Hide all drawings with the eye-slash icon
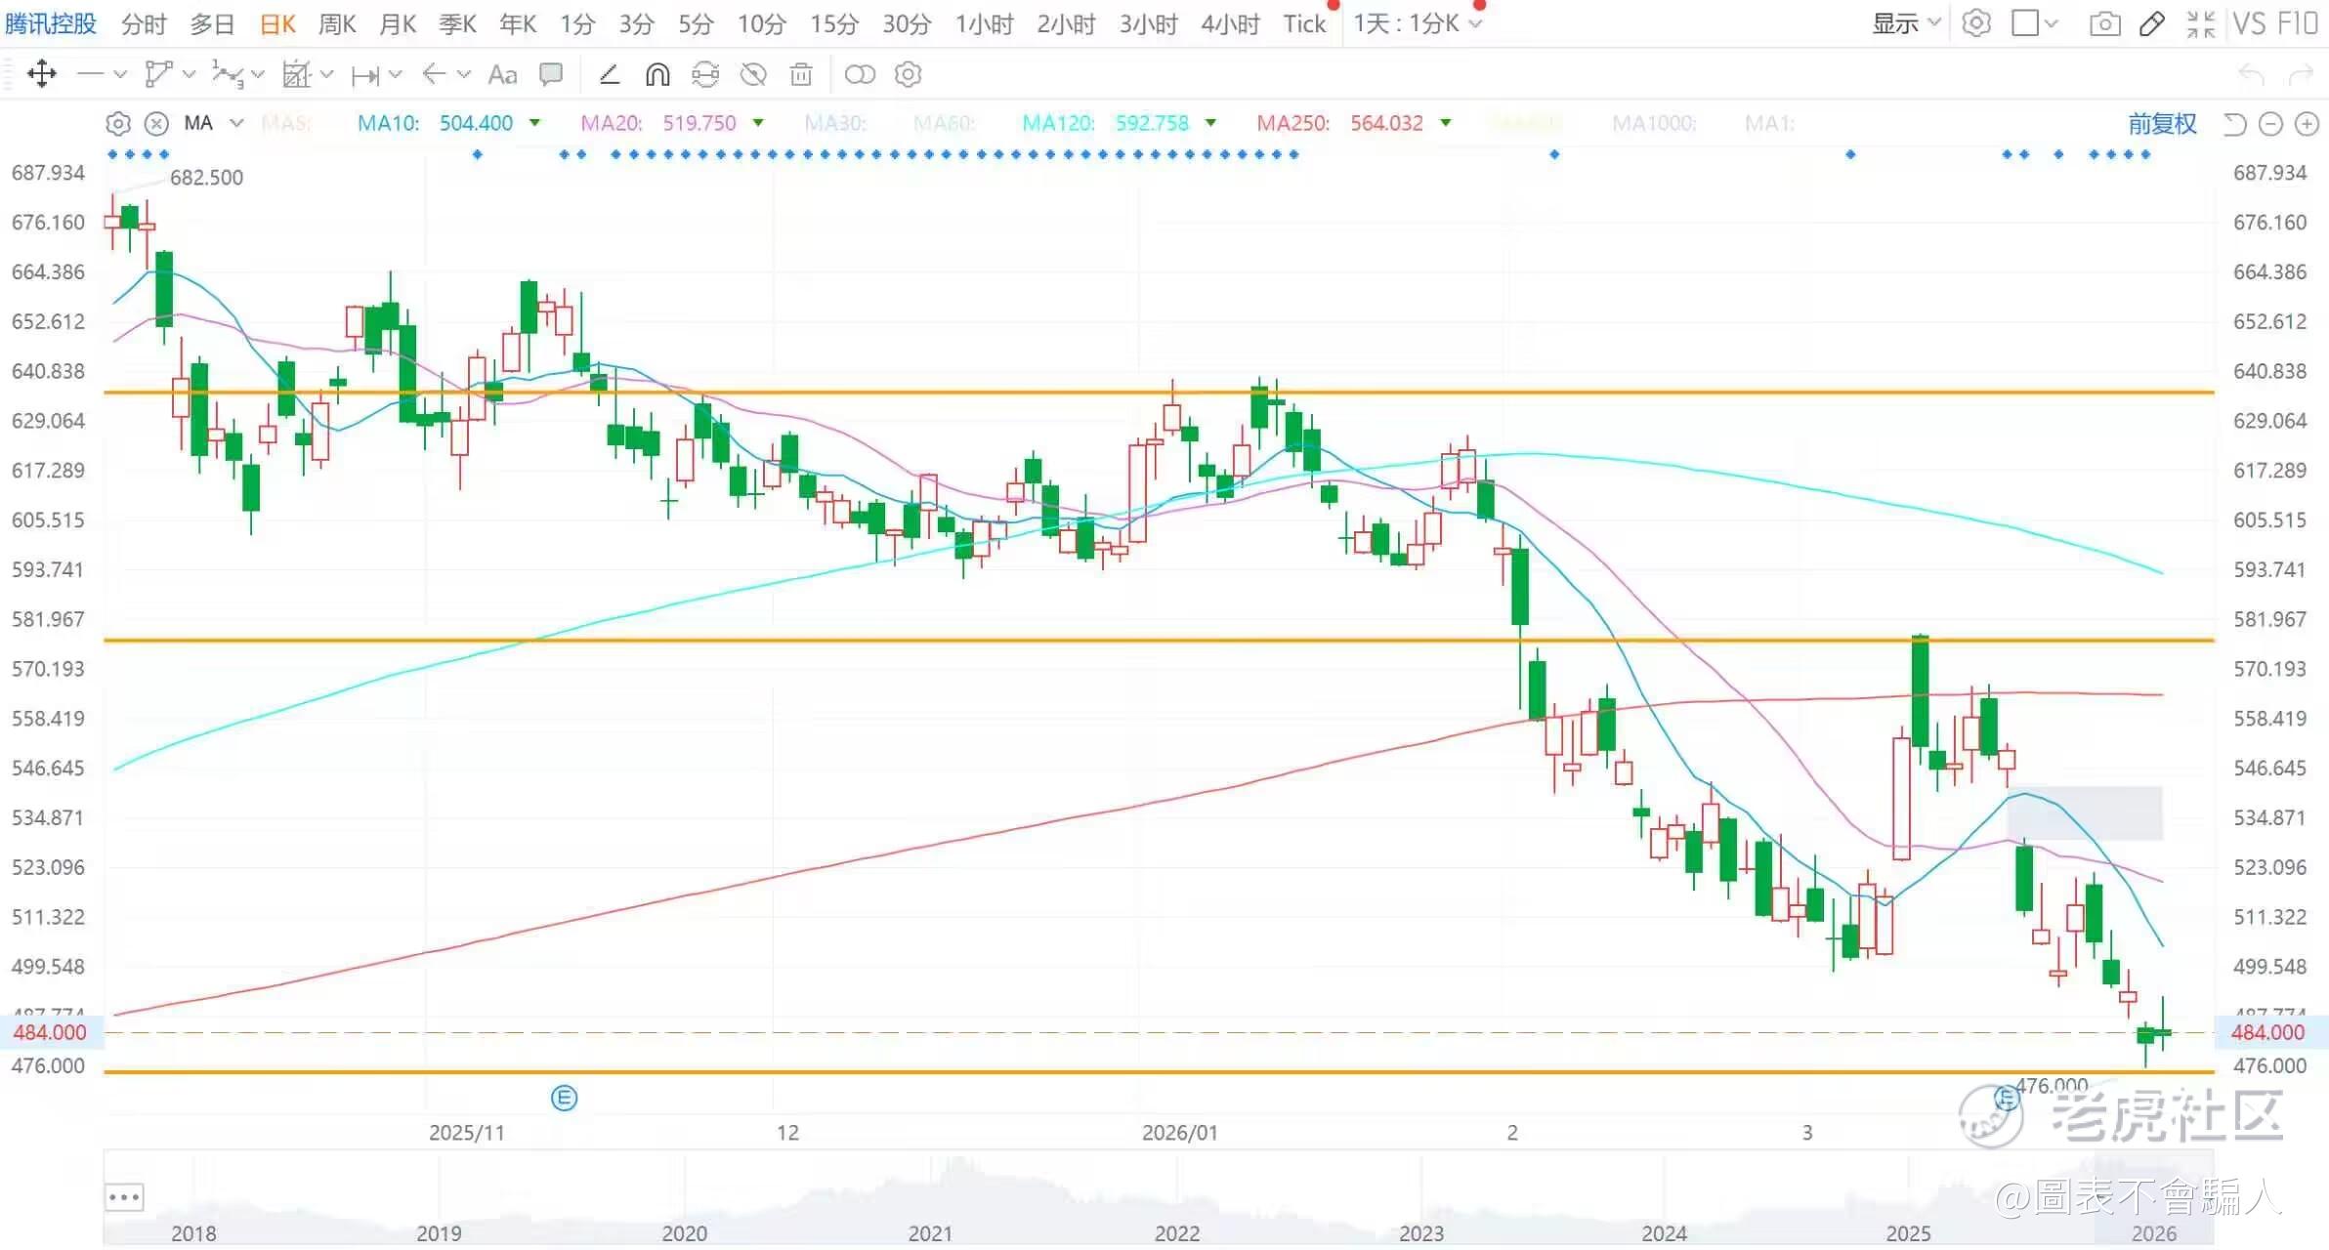The image size is (2329, 1250). click(753, 74)
